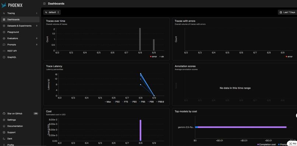Open Settings from the sidebar
This screenshot has height=146, width=297.
[x=20, y=120]
